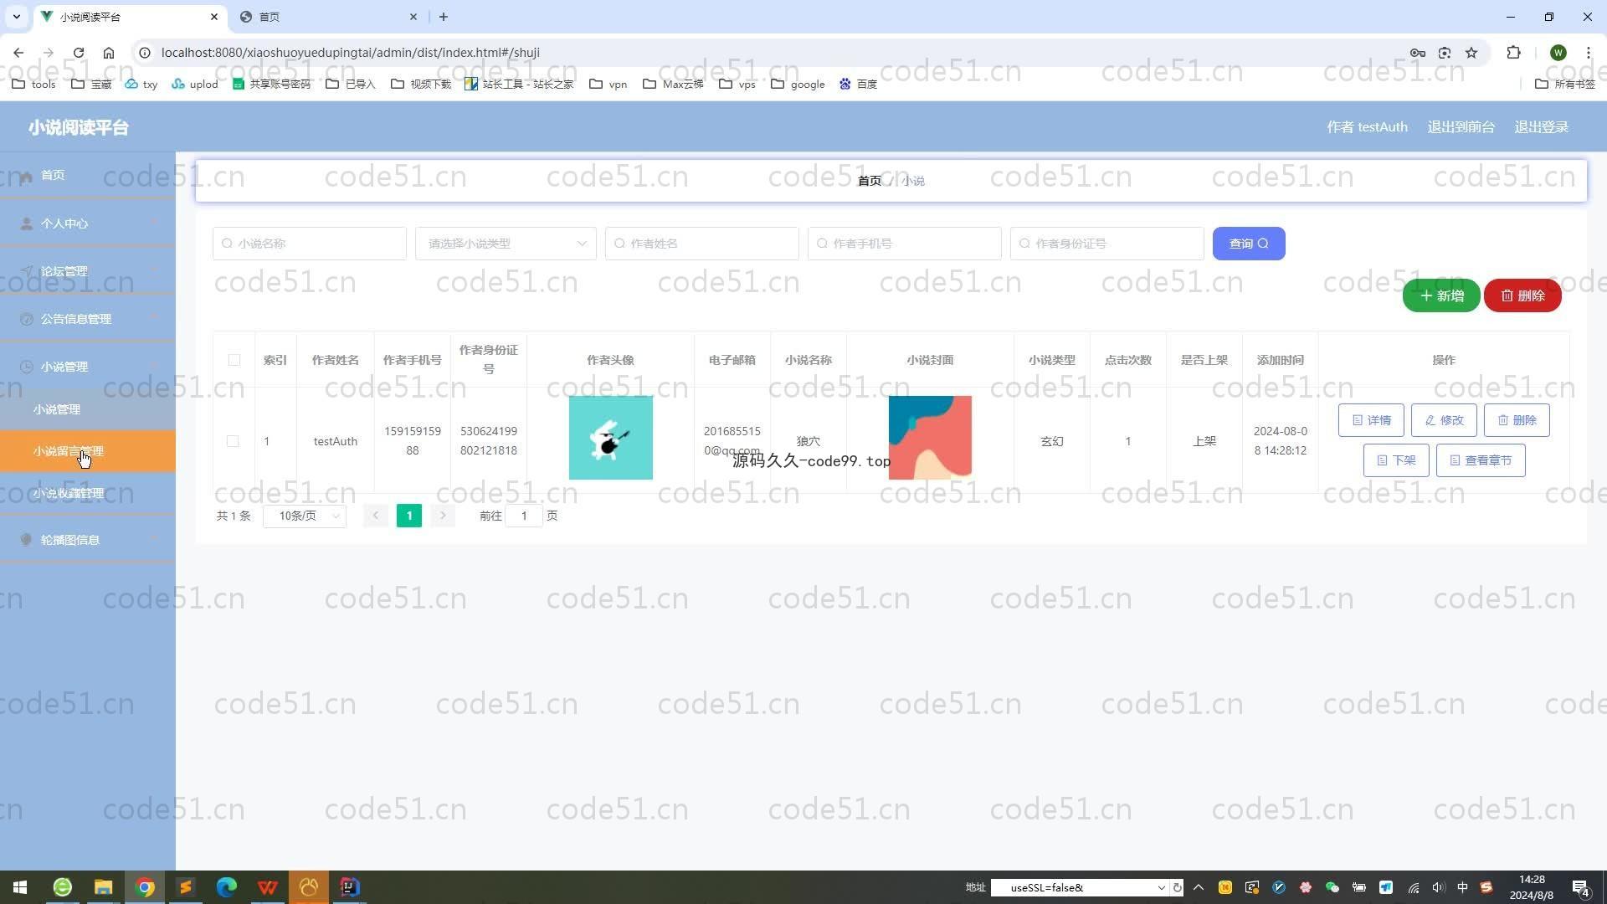Focus the 作者身份证号 search field
This screenshot has width=1607, height=904.
click(x=1106, y=244)
